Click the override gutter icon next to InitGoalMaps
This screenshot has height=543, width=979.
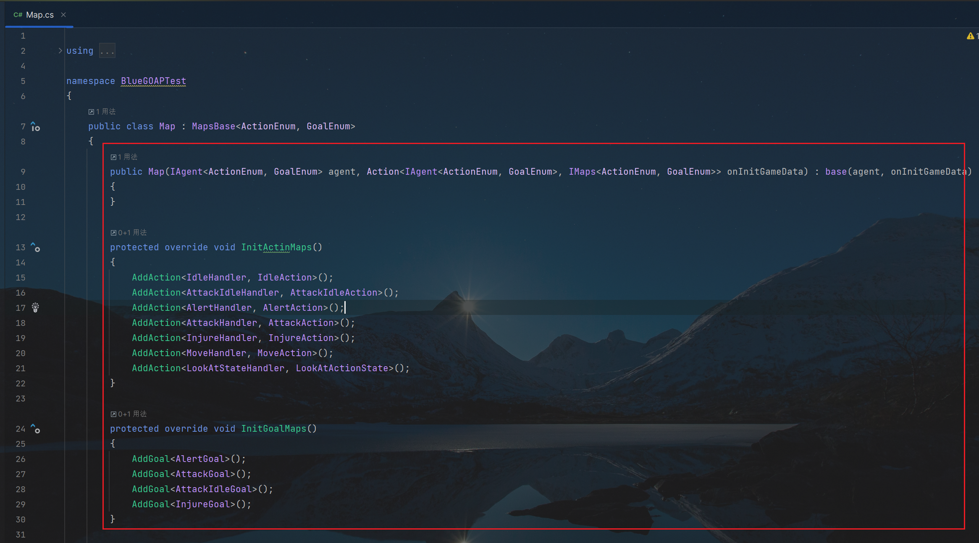[x=36, y=429]
